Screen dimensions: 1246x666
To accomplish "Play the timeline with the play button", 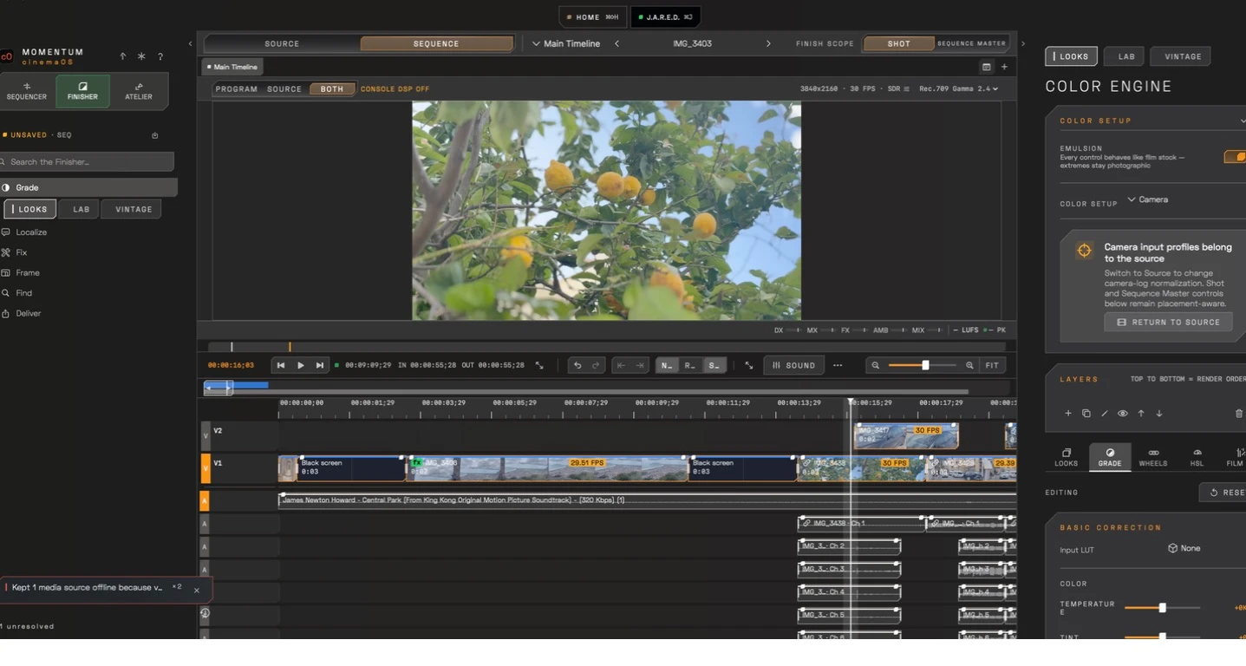I will (300, 366).
